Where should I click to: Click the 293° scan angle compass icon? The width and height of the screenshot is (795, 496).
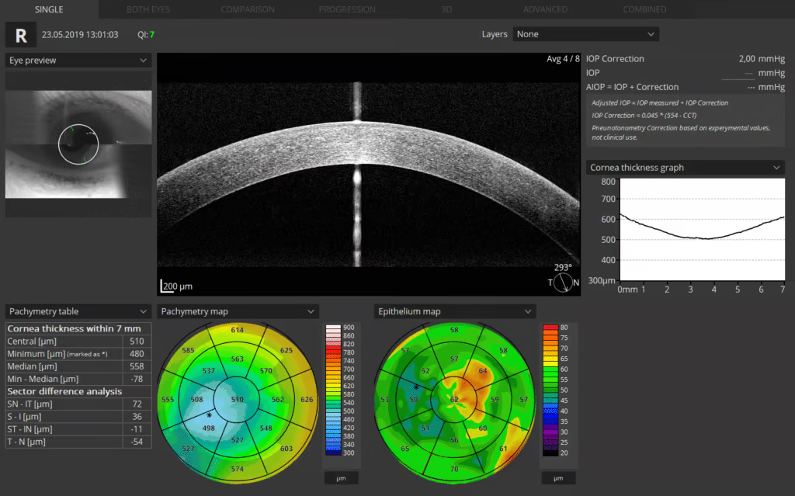564,282
